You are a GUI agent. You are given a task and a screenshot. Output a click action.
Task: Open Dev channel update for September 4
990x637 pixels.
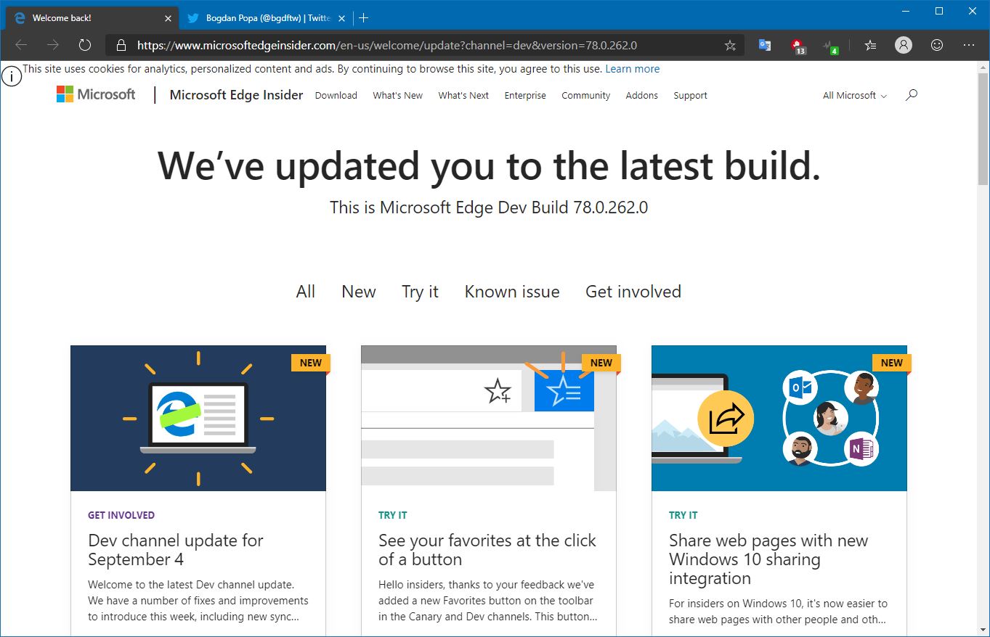(176, 550)
